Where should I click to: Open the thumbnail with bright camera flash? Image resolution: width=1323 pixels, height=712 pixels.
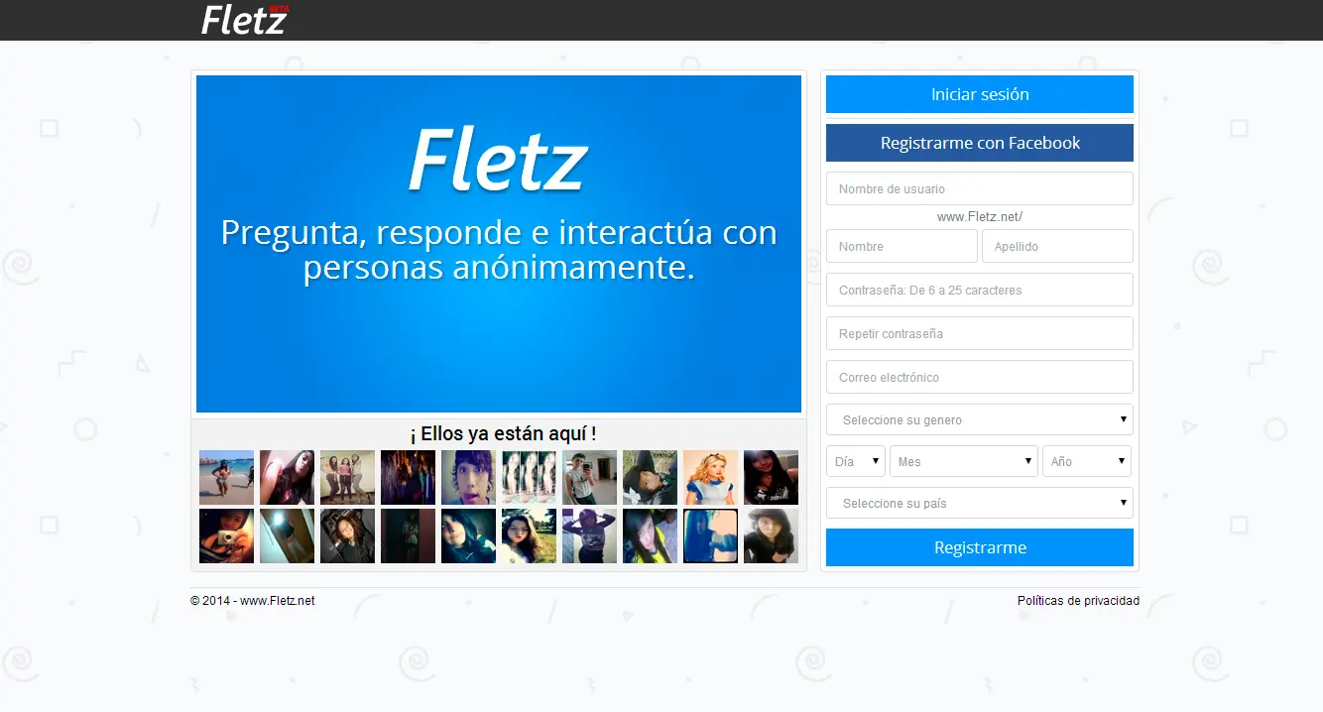(x=287, y=536)
